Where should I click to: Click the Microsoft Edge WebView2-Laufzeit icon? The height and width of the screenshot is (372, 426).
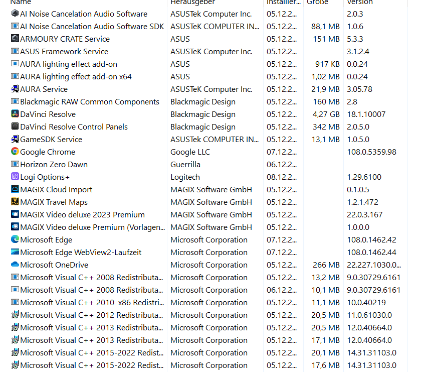coord(15,252)
